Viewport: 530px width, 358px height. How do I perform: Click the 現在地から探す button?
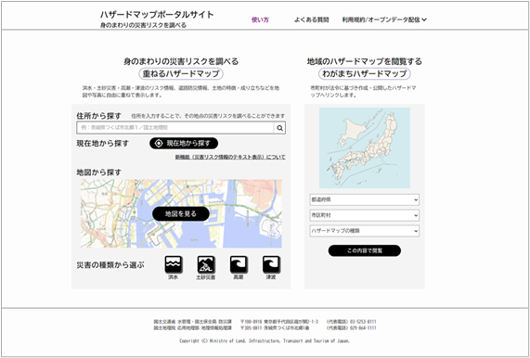[184, 143]
